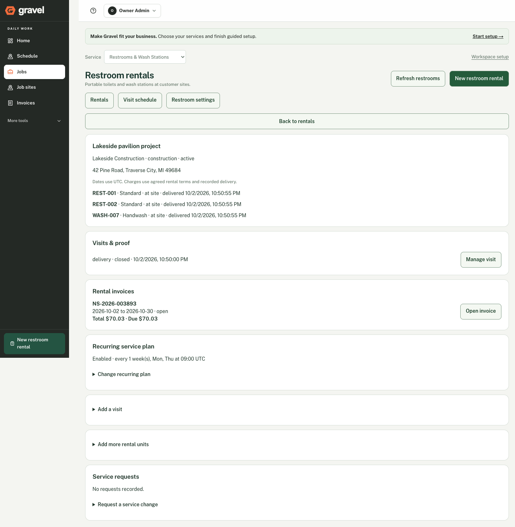Follow the Start setup link

tap(488, 36)
